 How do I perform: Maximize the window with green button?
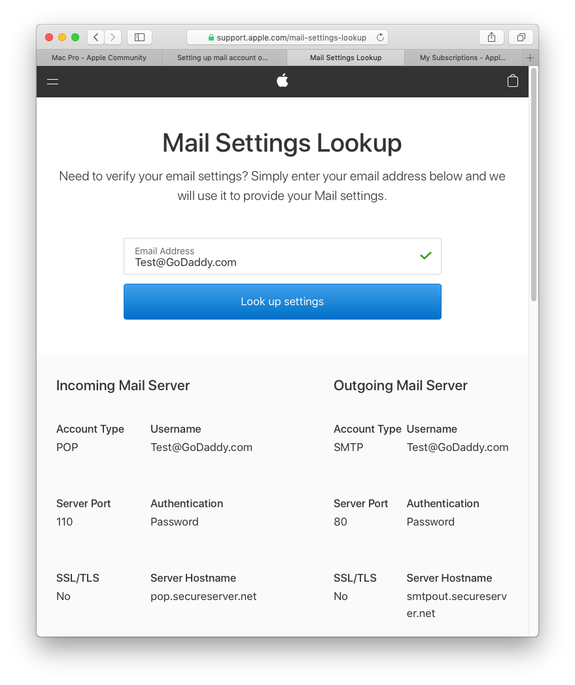[75, 37]
